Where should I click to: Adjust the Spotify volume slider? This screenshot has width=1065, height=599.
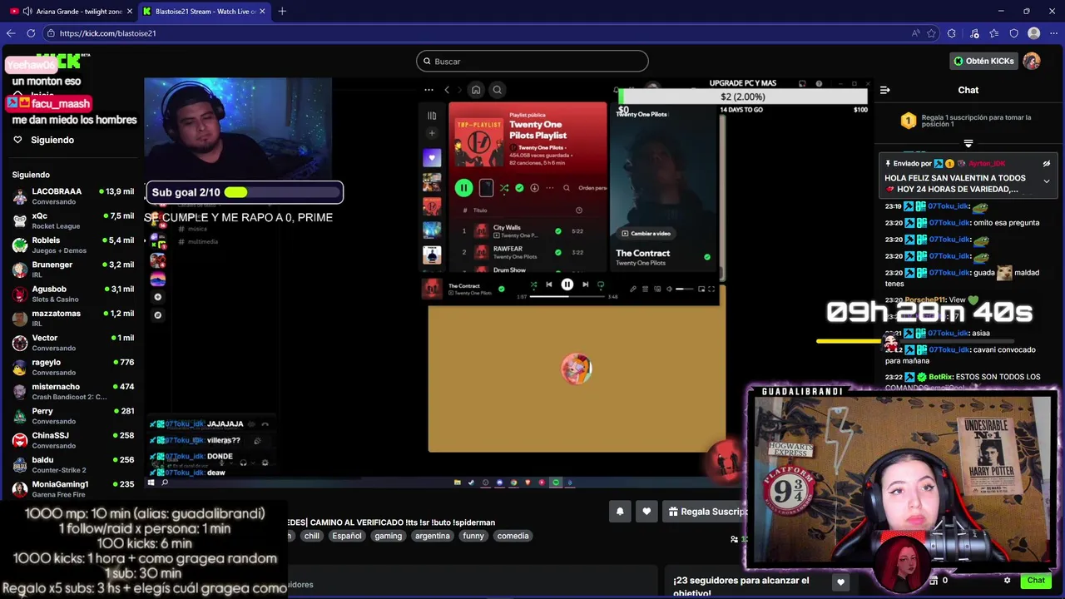pyautogui.click(x=685, y=289)
